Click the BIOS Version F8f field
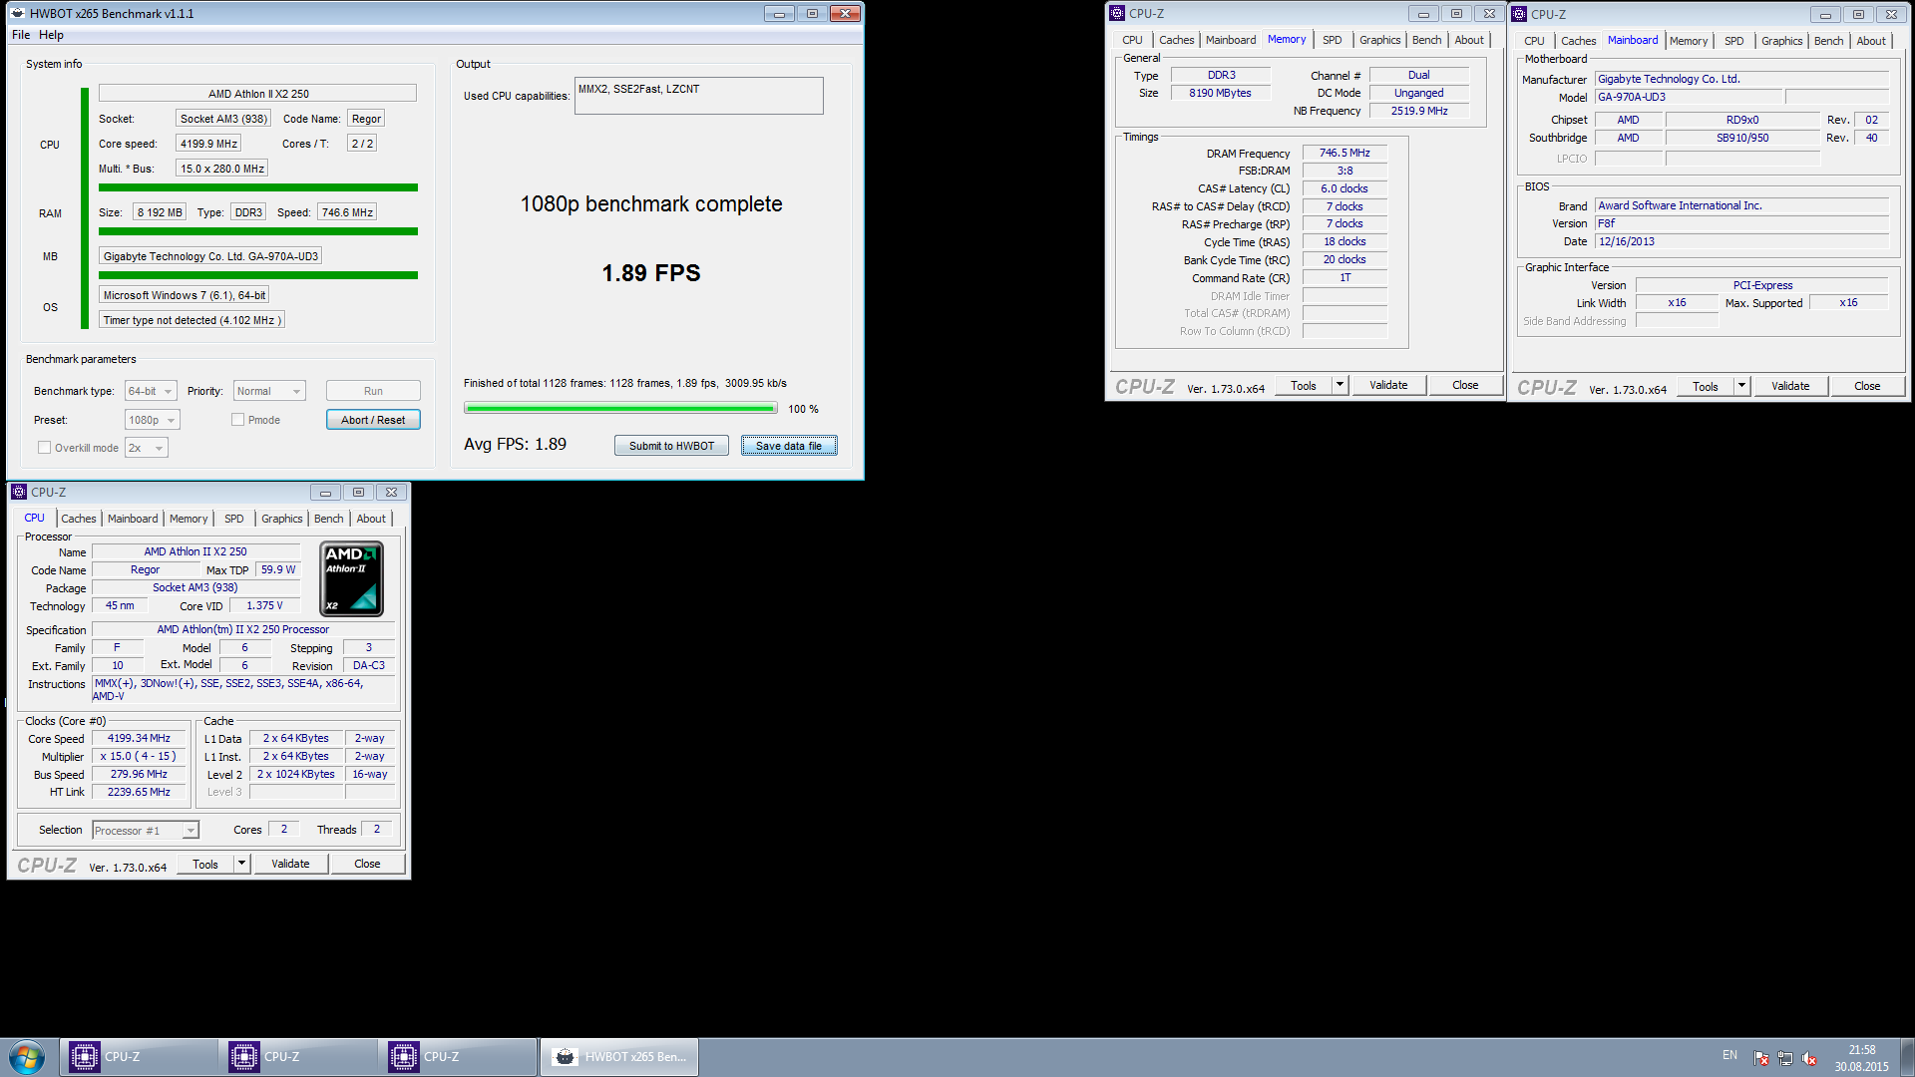Screen dimensions: 1915x1077 pos(1741,223)
